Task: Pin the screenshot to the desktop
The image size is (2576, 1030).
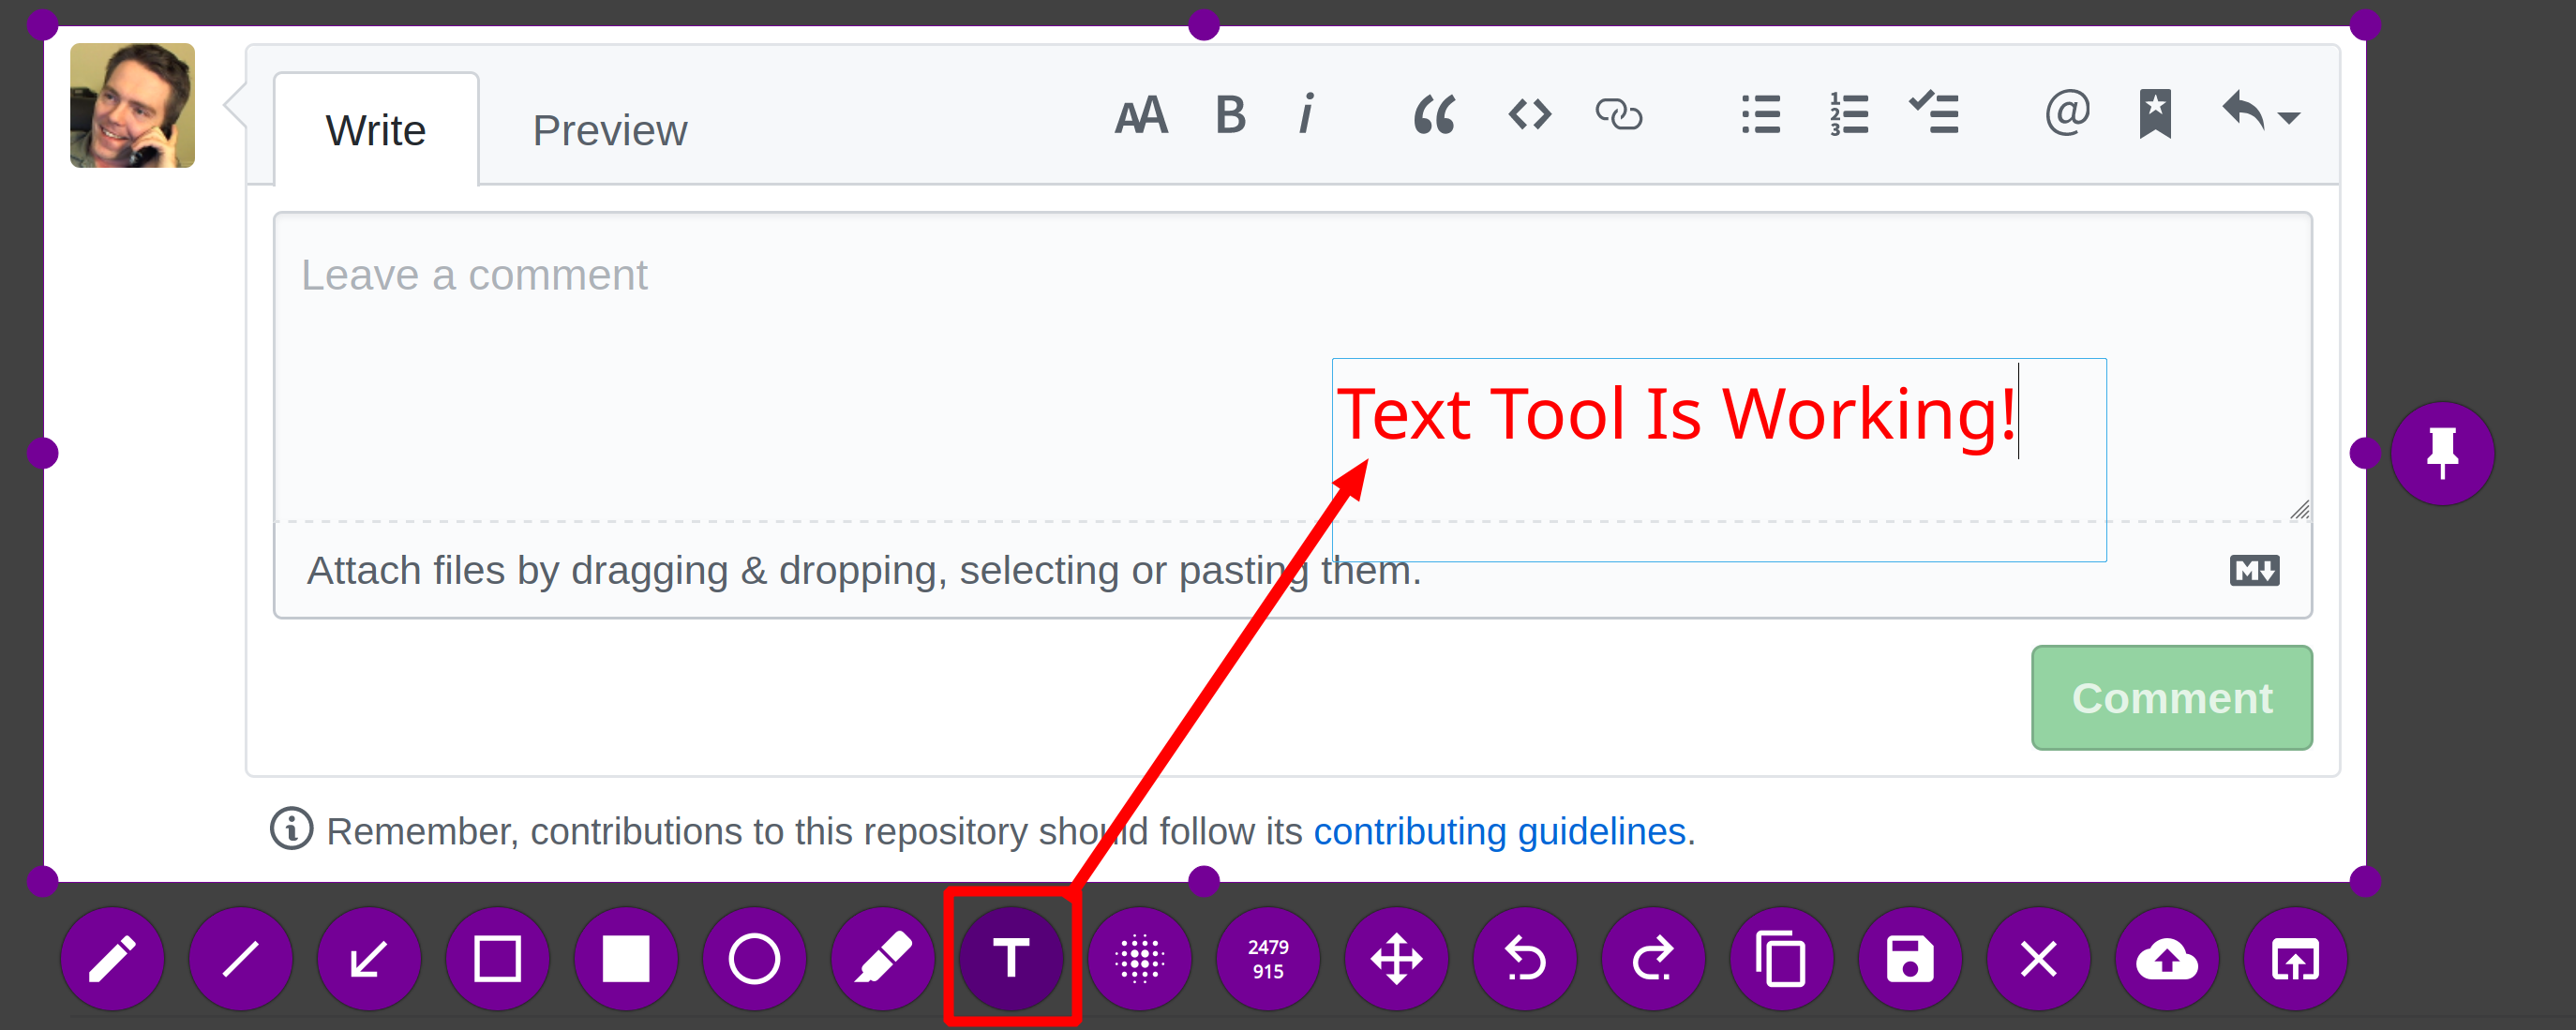Action: [2442, 453]
